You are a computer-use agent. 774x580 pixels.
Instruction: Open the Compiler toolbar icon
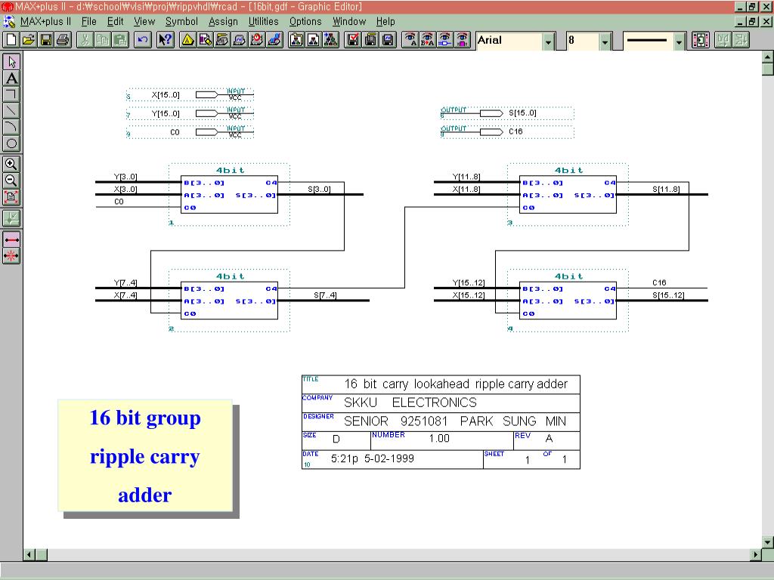click(x=222, y=40)
